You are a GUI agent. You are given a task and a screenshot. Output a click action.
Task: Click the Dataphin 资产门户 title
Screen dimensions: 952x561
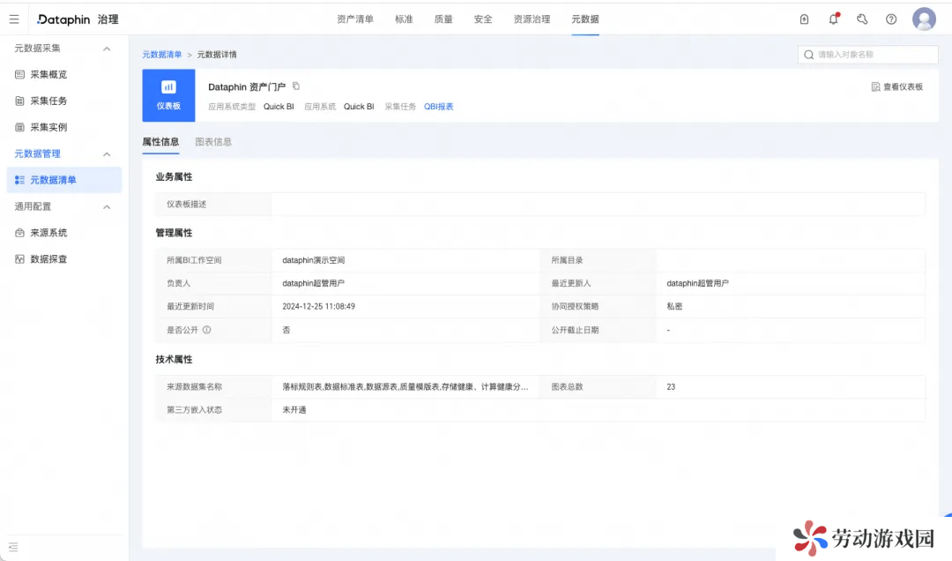pos(247,87)
